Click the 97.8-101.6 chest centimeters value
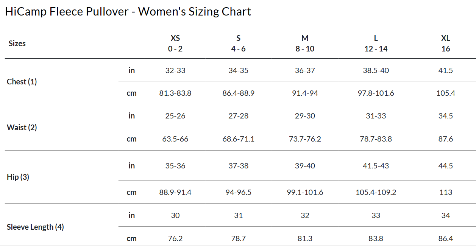This screenshot has height=246, width=476. (376, 93)
